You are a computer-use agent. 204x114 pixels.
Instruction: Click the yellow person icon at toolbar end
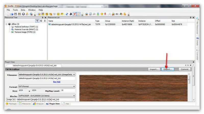[125, 14]
